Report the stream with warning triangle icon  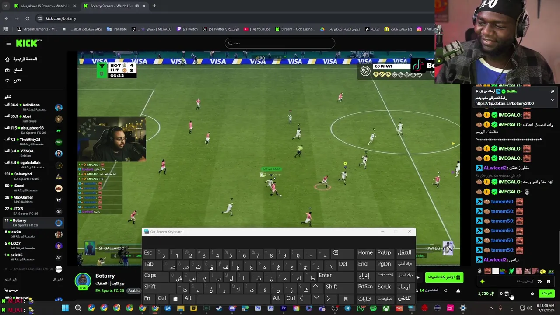tap(458, 290)
